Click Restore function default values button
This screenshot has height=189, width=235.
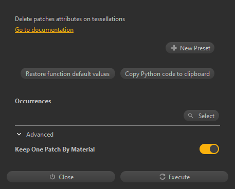click(68, 73)
